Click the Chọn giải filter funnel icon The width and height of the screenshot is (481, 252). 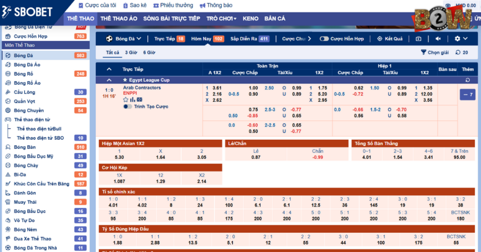click(x=423, y=52)
